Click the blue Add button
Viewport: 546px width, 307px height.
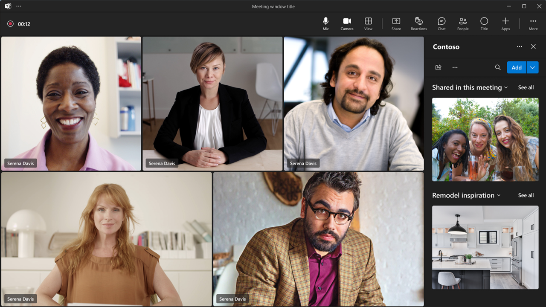[x=517, y=67]
